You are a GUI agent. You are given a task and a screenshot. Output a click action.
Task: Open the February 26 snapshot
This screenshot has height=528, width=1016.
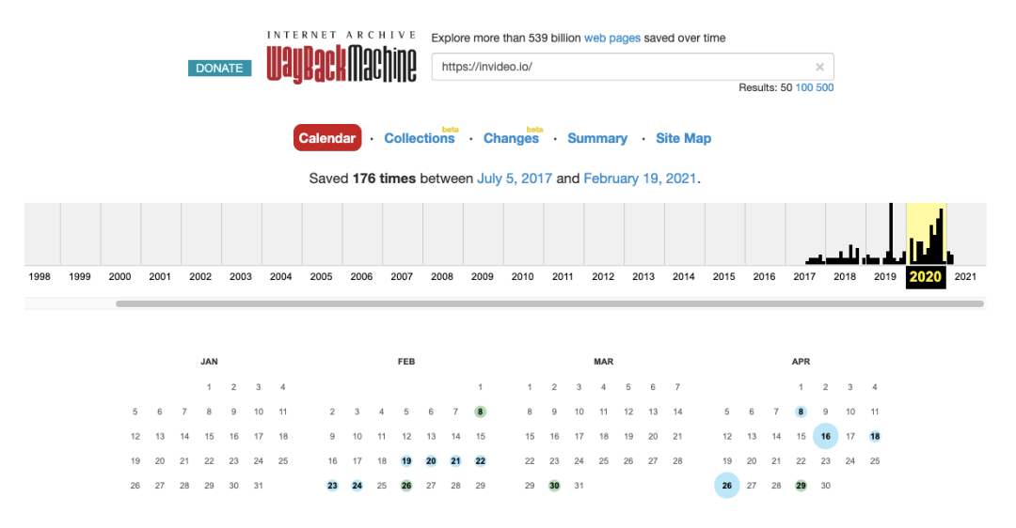point(406,486)
